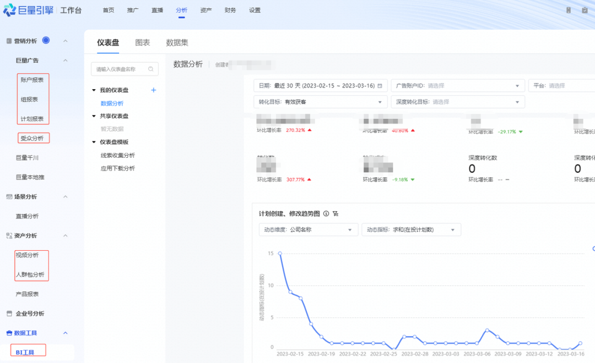Select 应用下载分析 template

118,168
